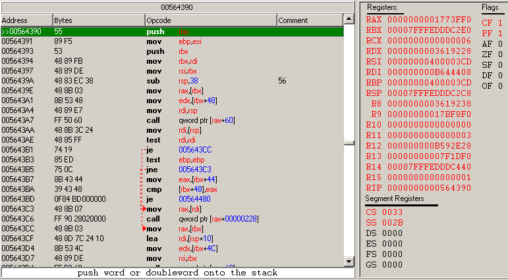This screenshot has height=280, width=508.
Task: Click the disassembler vertical scrollbar thumb
Action: tap(350, 142)
